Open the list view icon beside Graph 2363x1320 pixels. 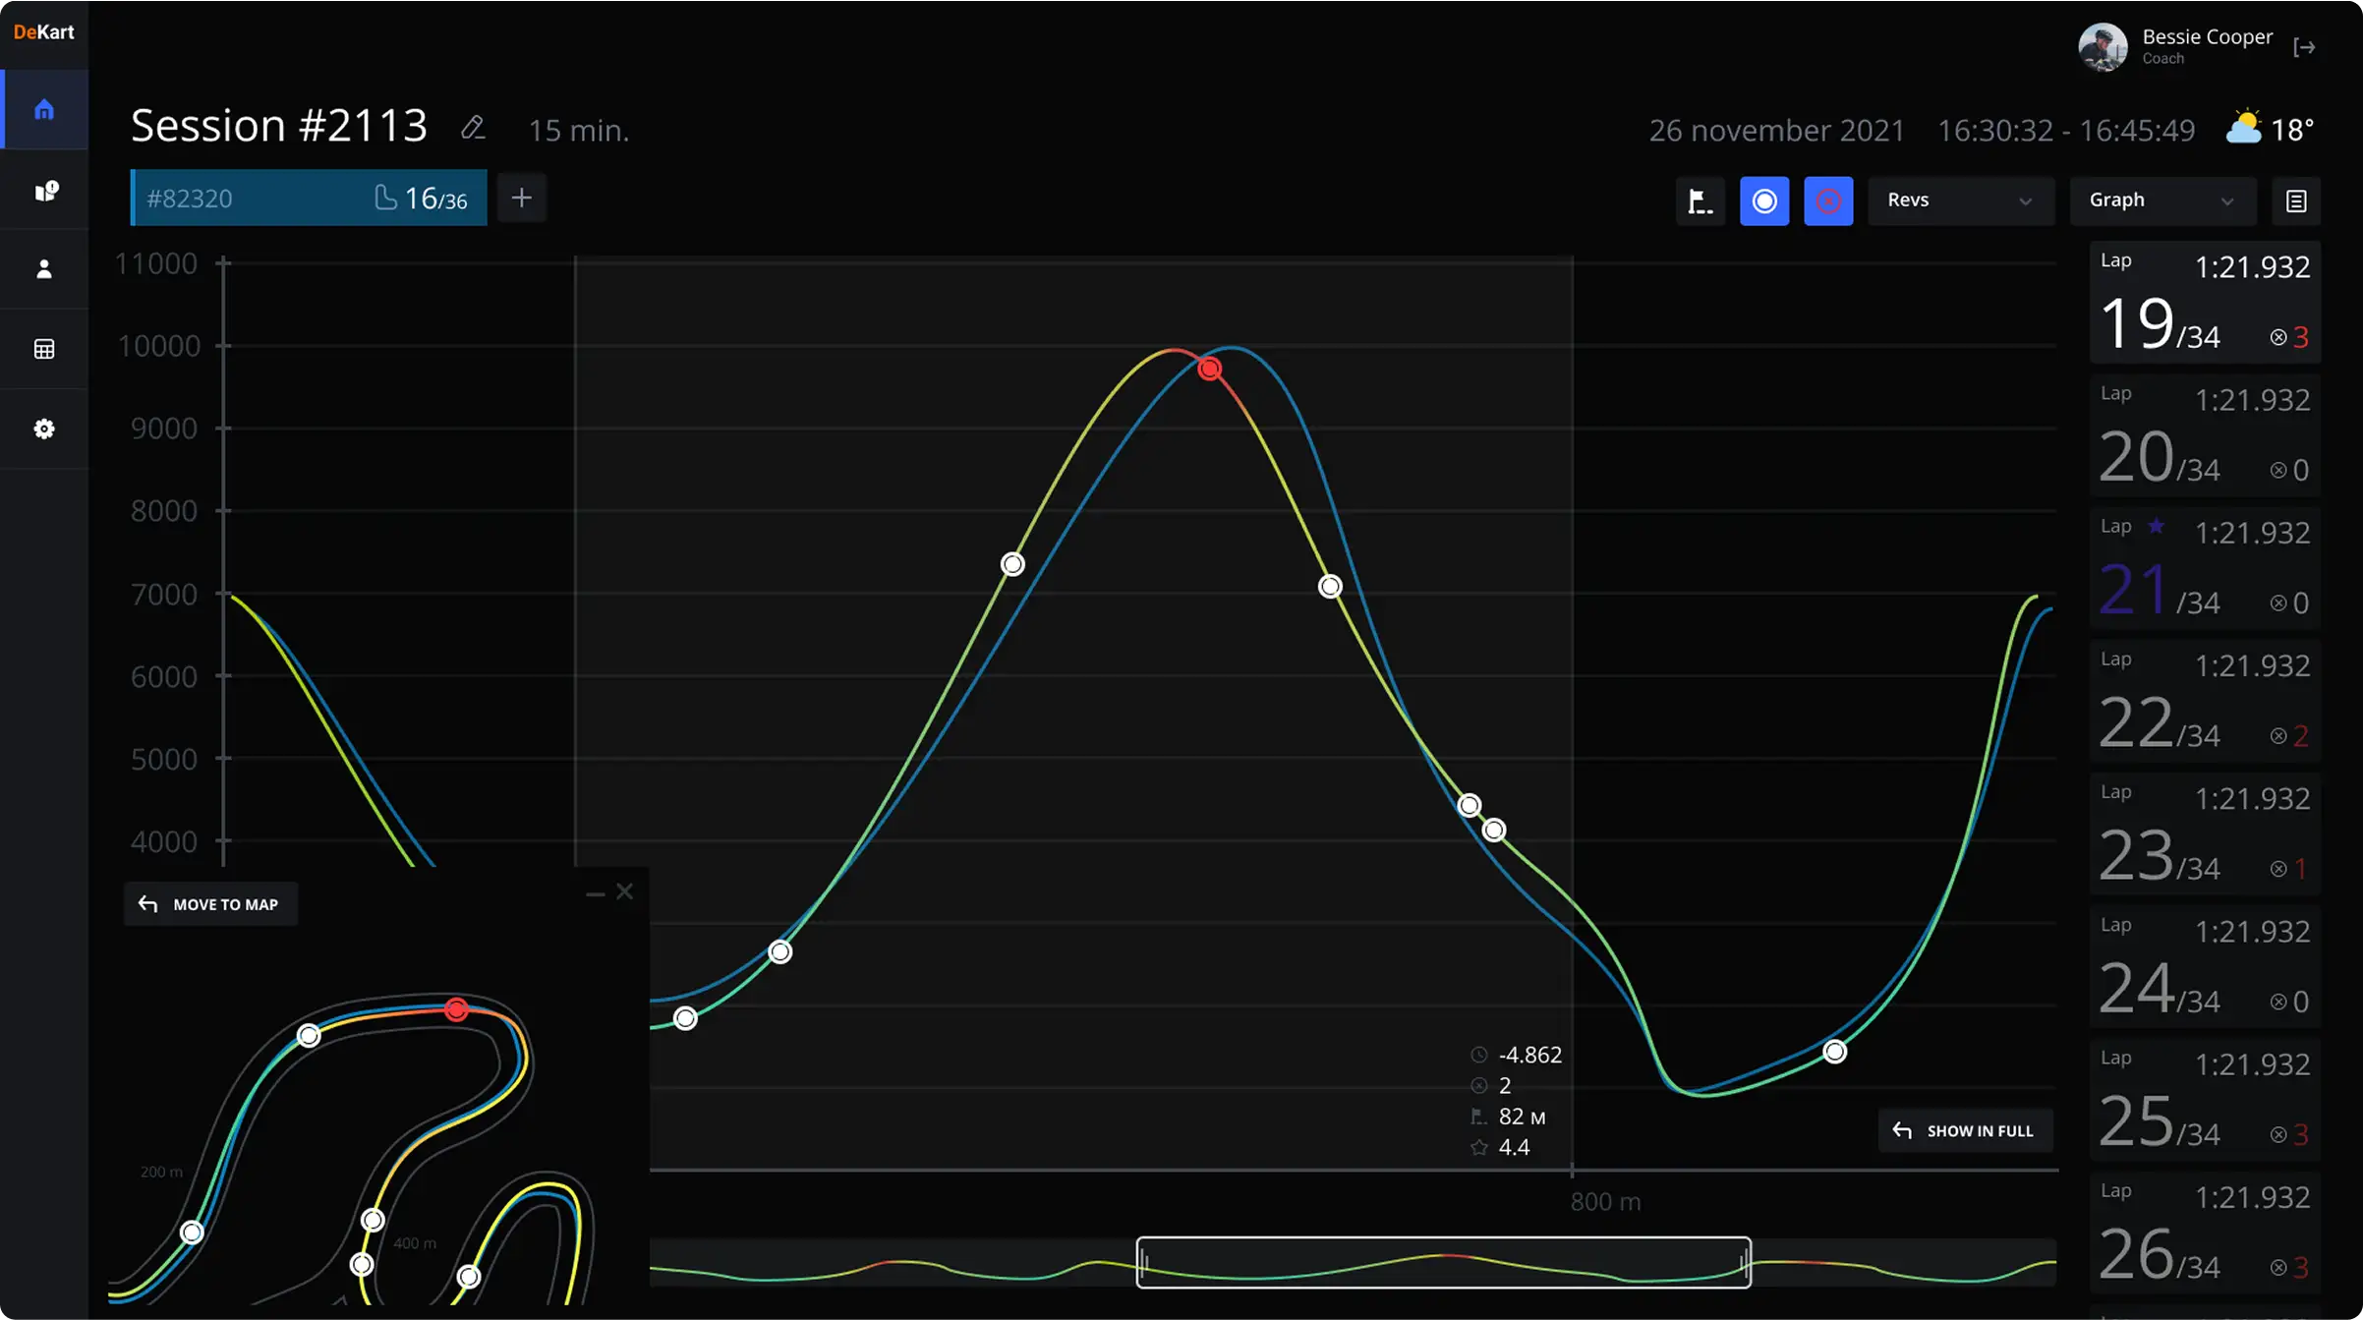click(x=2296, y=201)
